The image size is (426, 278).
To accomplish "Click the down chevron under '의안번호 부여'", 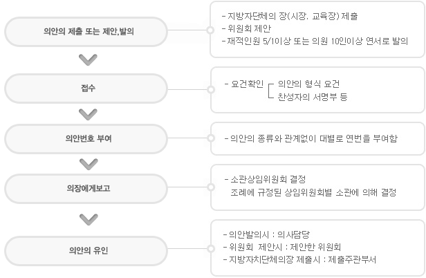I will point(89,164).
